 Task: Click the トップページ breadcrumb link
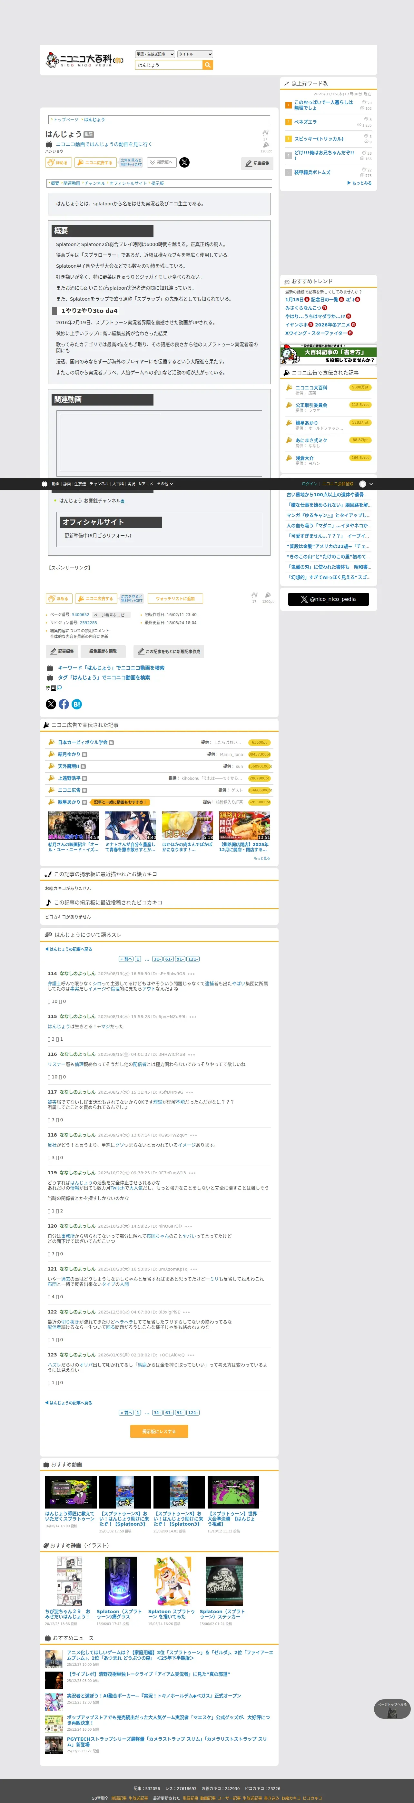click(x=65, y=120)
